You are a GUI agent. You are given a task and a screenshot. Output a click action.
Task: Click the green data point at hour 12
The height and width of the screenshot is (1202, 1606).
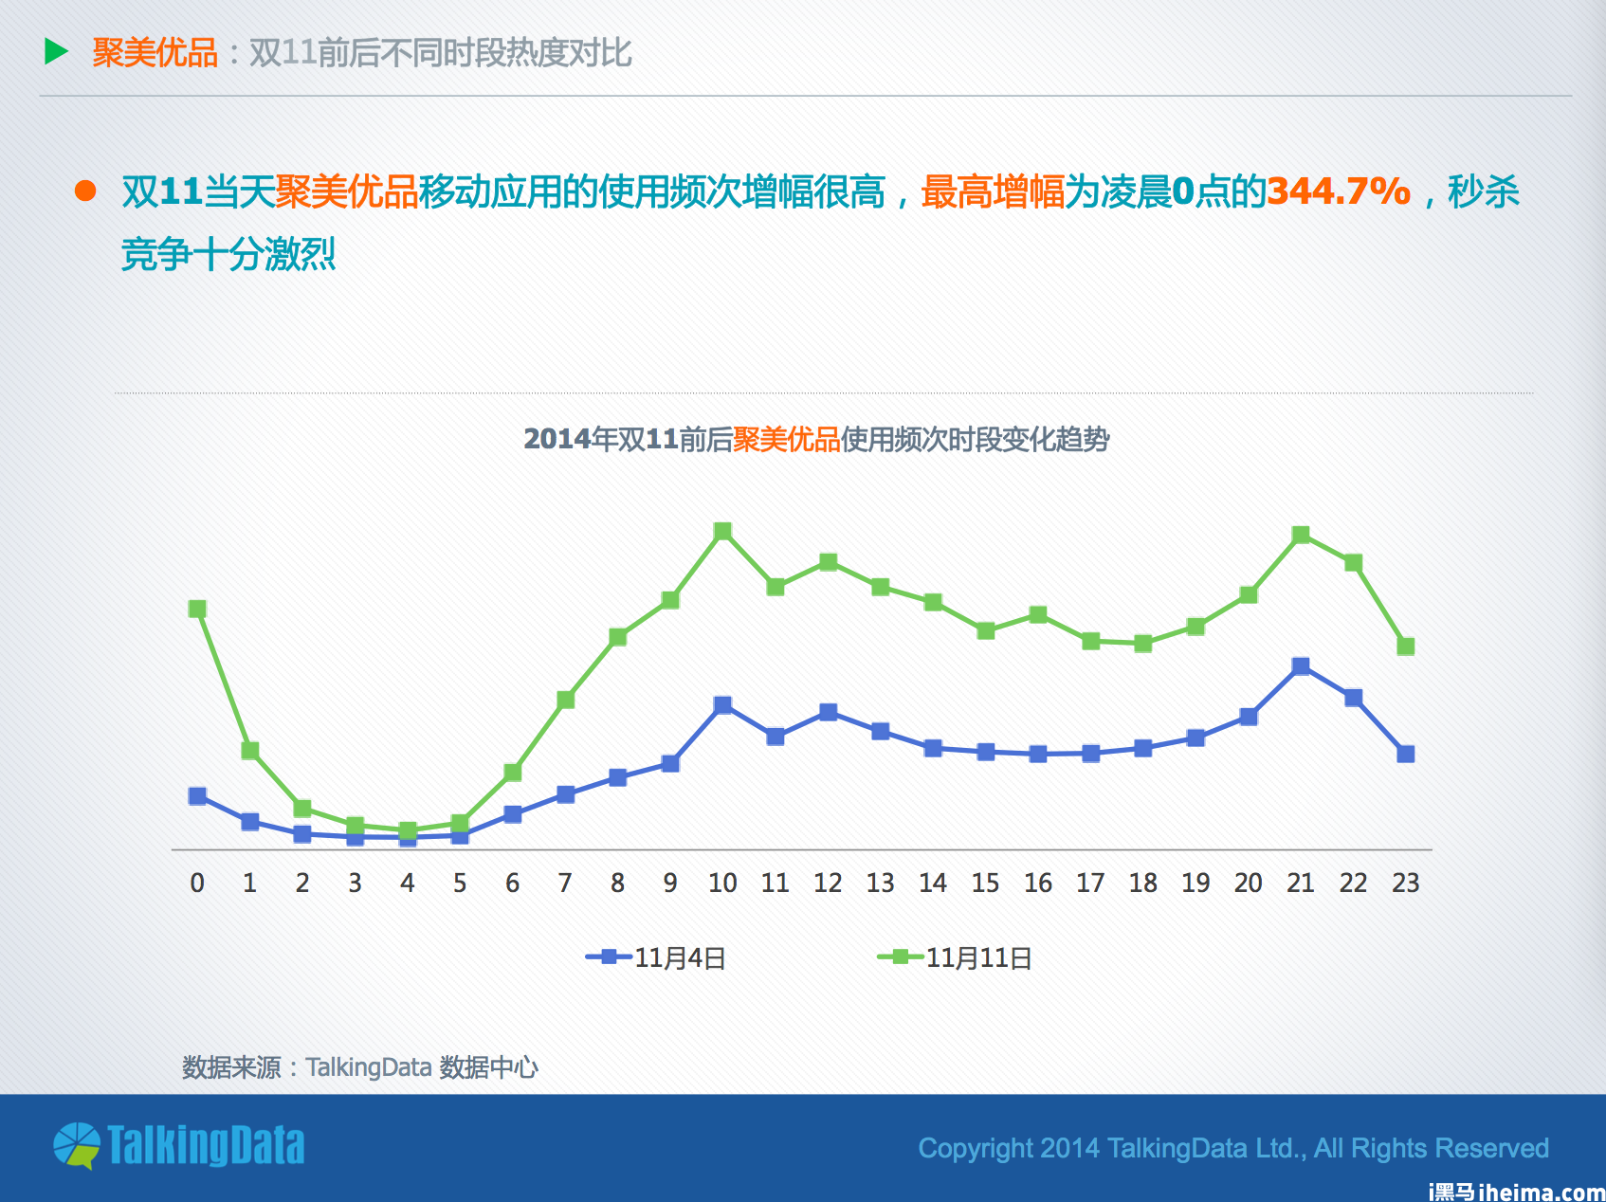tap(828, 562)
